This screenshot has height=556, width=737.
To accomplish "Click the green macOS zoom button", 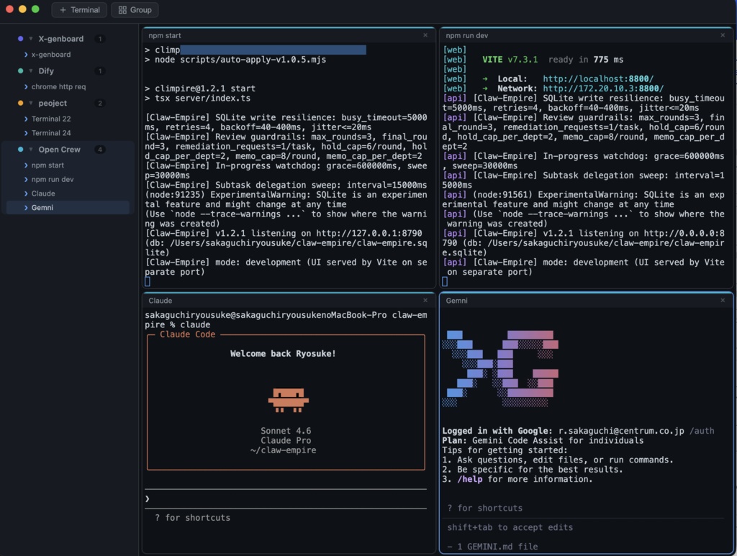I will pos(35,9).
